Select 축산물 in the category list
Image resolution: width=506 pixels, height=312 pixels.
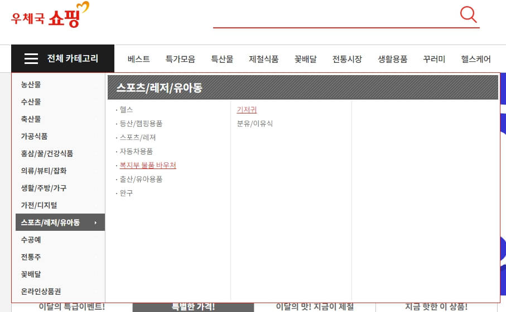tap(31, 119)
